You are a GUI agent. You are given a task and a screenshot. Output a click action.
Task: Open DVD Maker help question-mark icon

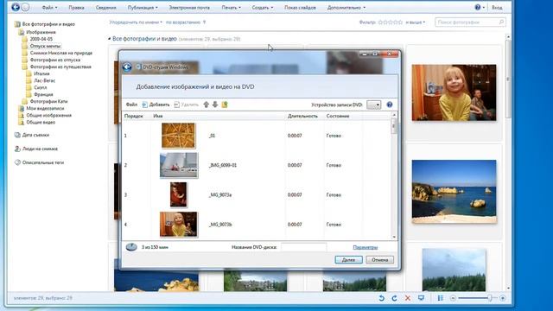tap(390, 105)
